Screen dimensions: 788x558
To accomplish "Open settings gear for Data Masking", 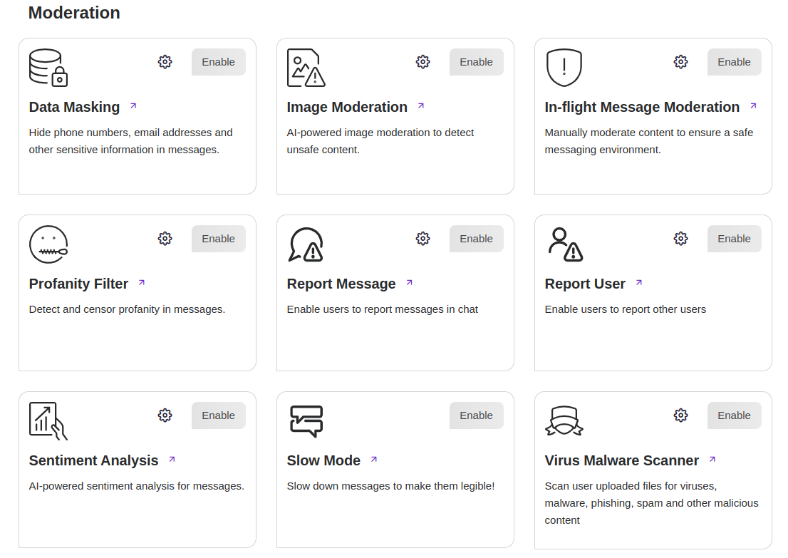I will pyautogui.click(x=165, y=62).
